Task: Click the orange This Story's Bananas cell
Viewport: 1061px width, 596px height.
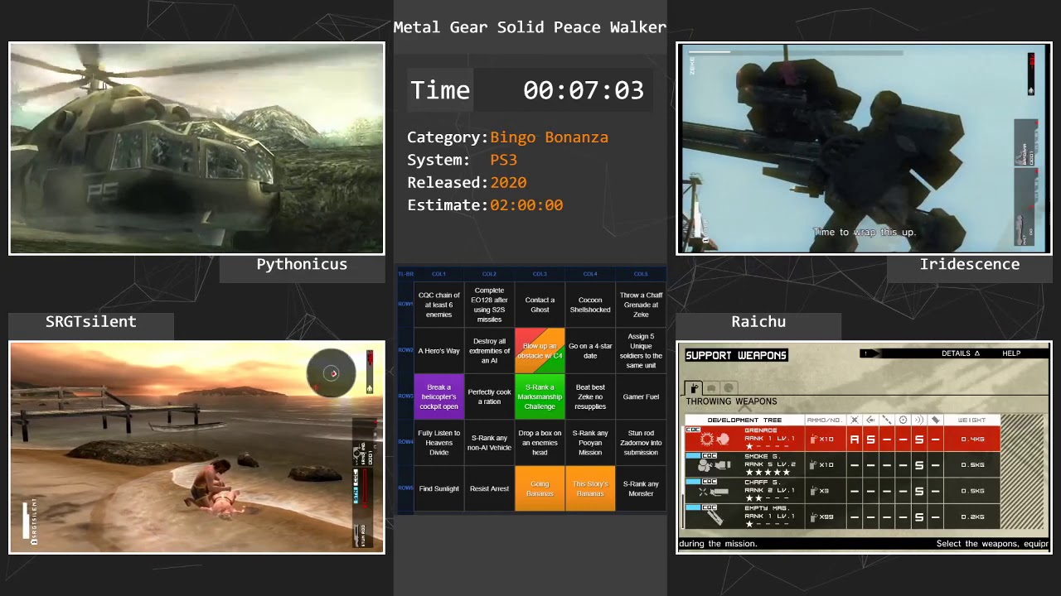Action: [x=590, y=488]
